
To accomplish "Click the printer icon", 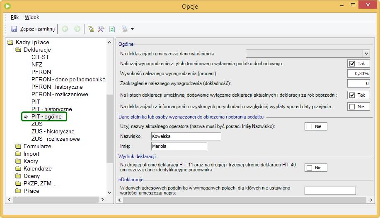I will point(125,29).
